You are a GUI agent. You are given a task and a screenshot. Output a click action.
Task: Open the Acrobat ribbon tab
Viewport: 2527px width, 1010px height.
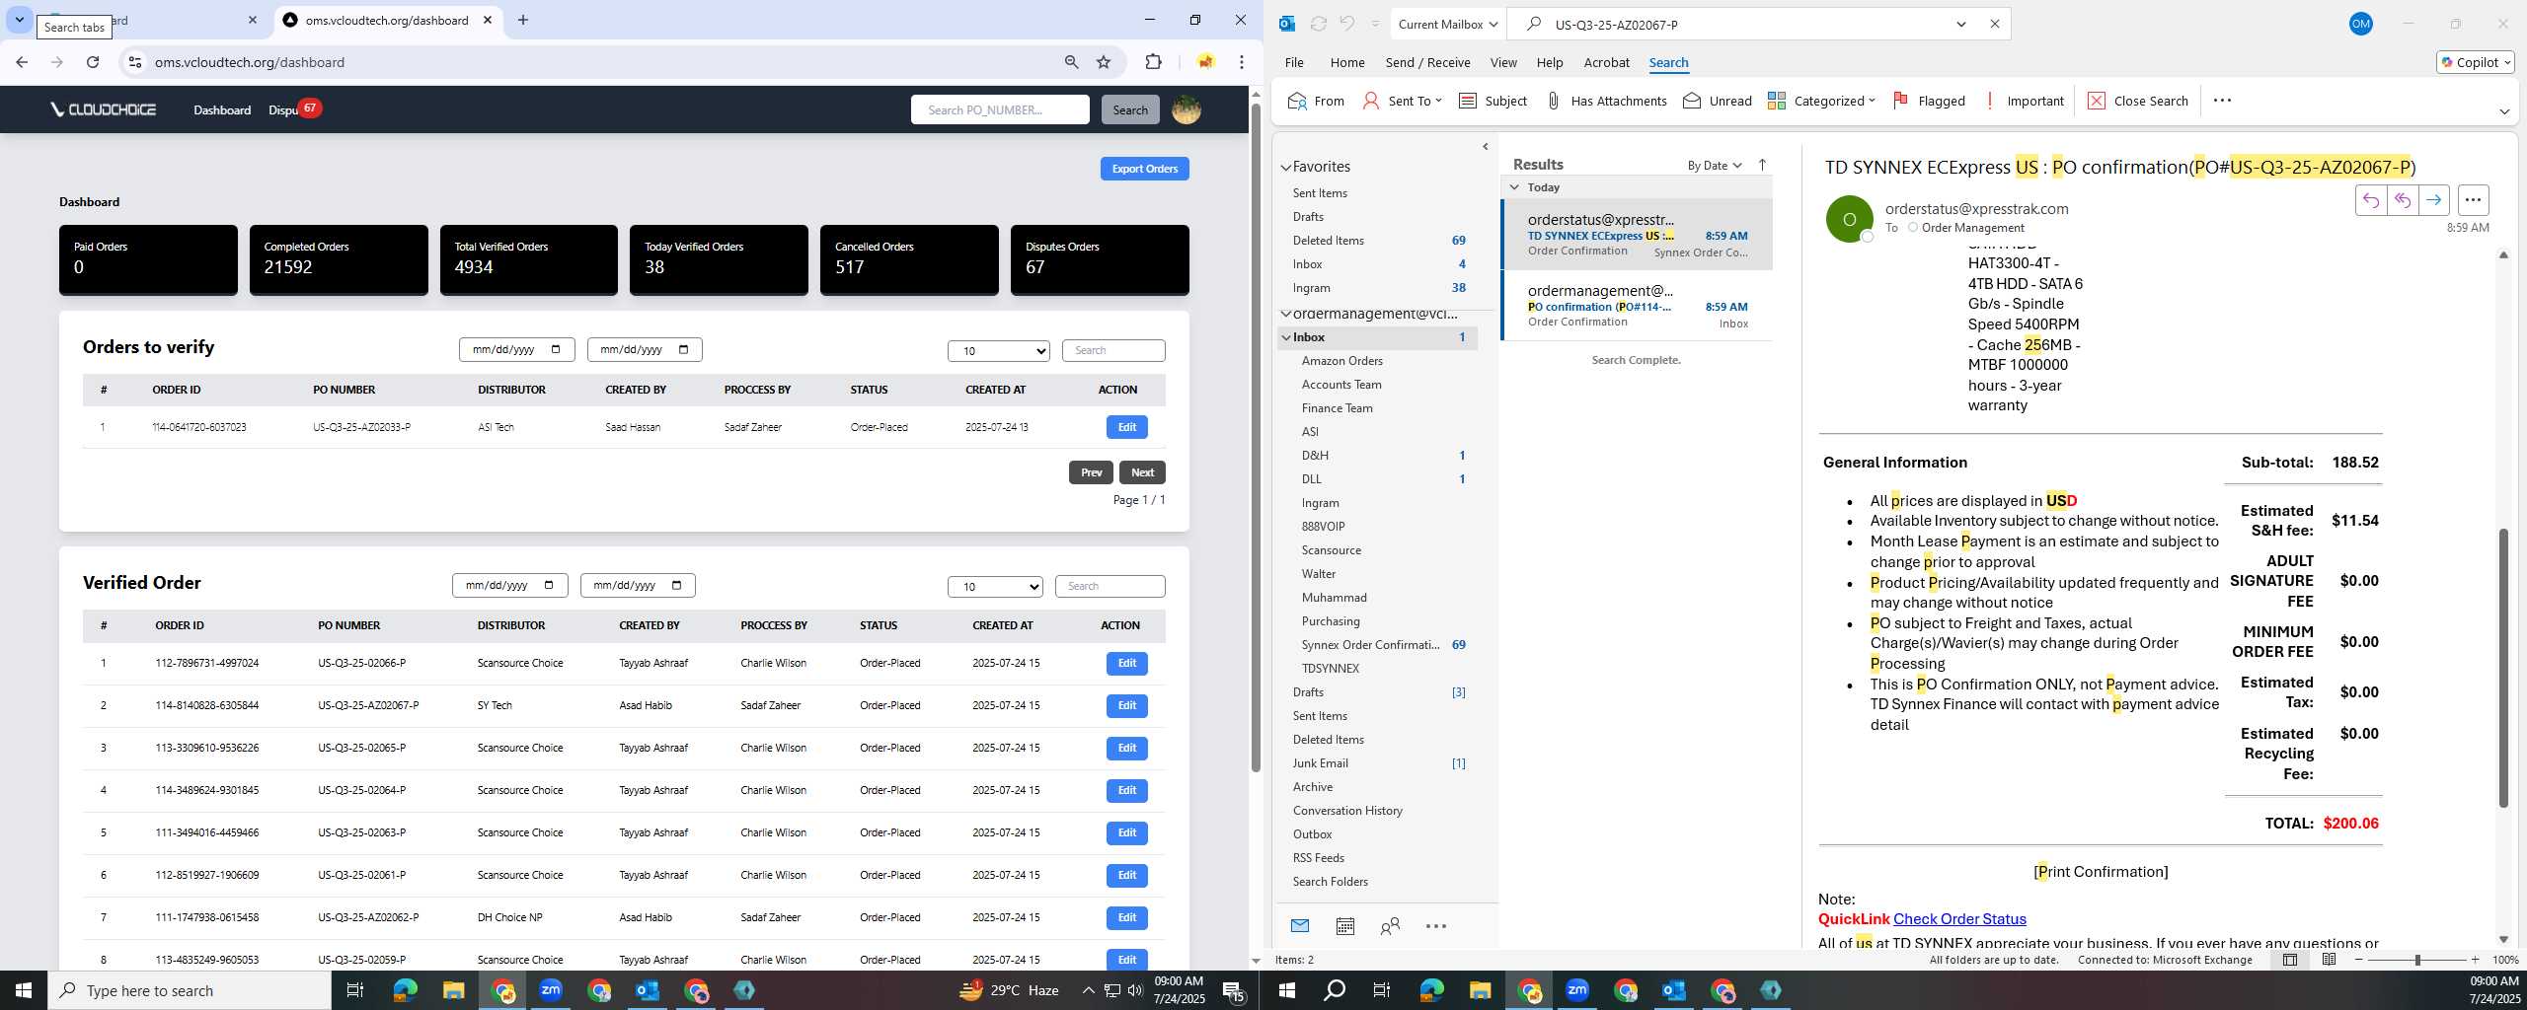[x=1606, y=62]
